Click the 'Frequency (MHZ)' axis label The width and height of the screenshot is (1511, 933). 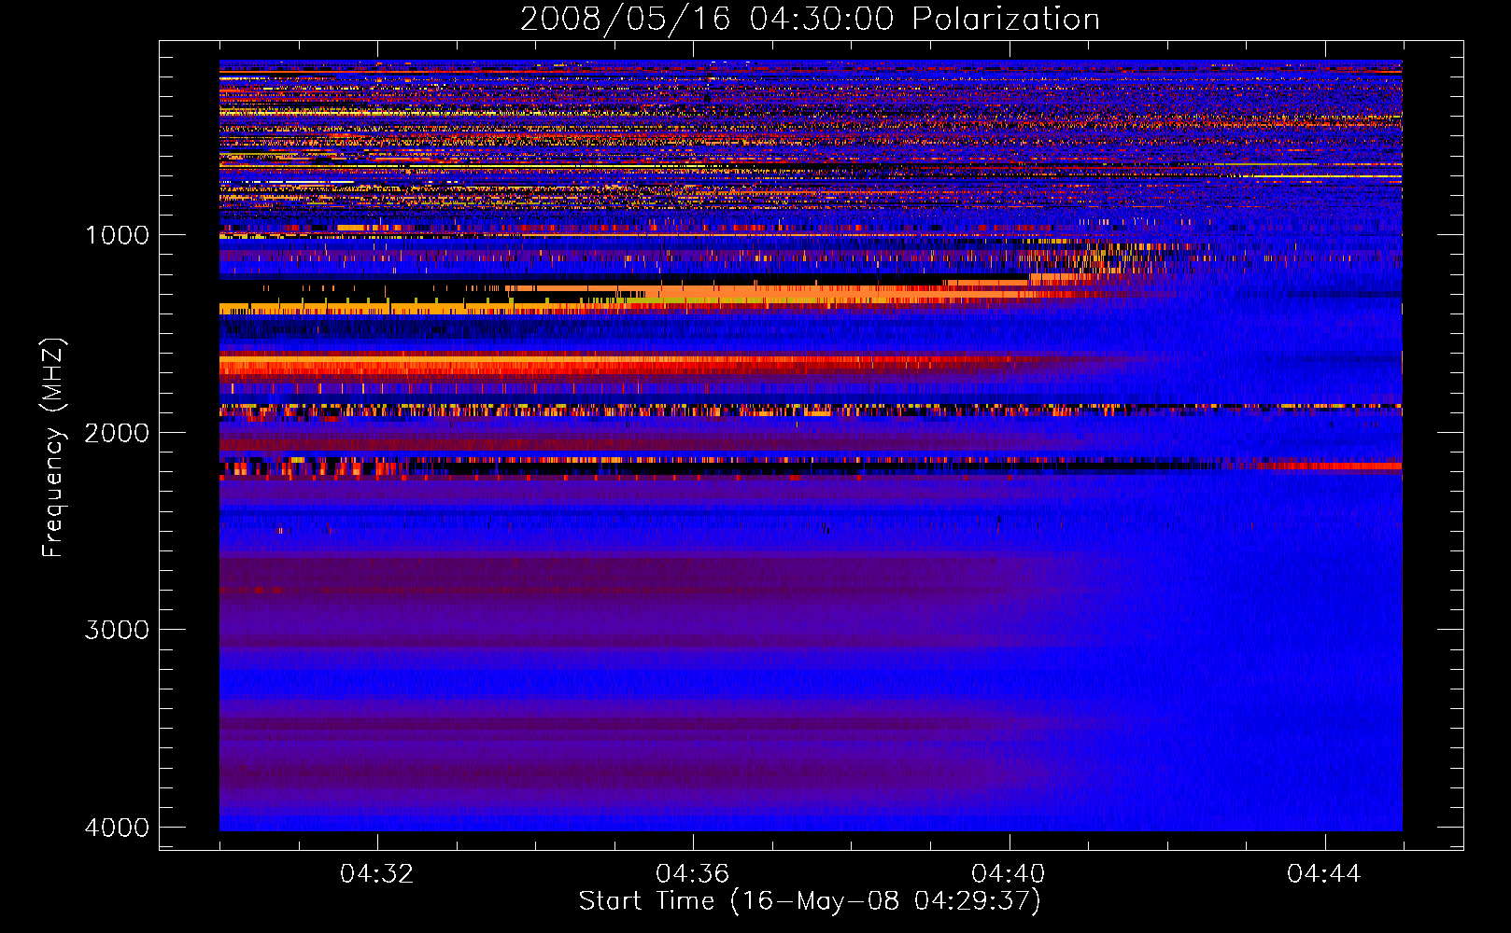point(53,448)
